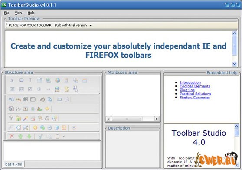The image size is (242, 170).
Task: Open the Help menu
Action: 31,13
